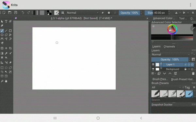Select the Color Sampler eyedropper tool
The width and height of the screenshot is (196, 122).
click(x=6, y=53)
